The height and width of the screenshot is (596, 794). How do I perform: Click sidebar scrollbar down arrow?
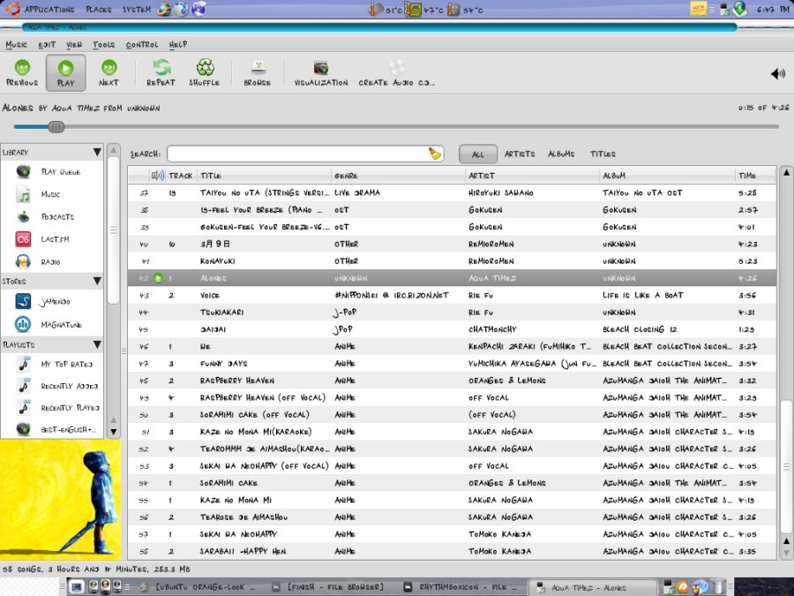[x=114, y=433]
